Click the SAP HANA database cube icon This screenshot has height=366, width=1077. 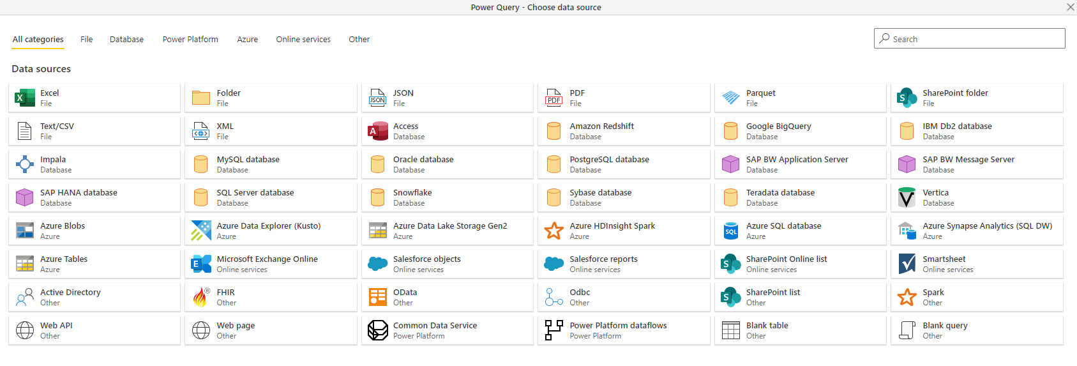point(24,197)
